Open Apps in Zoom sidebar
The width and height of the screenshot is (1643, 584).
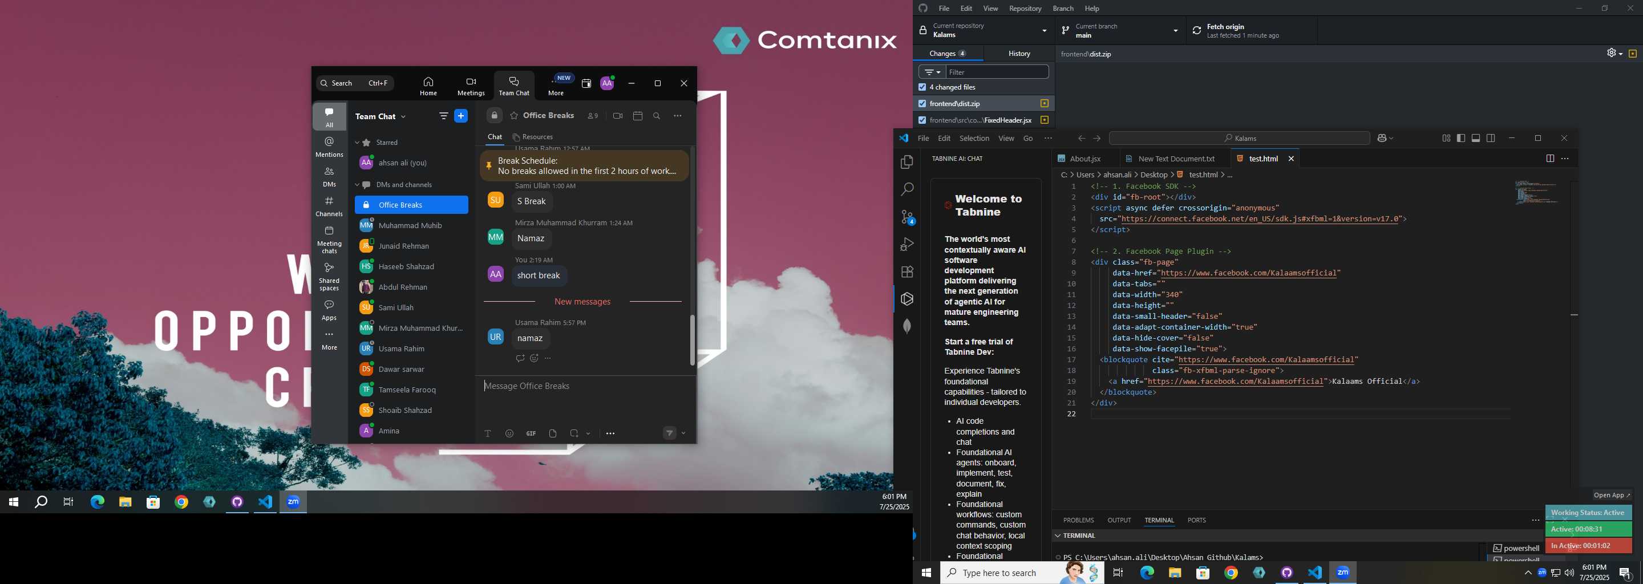click(329, 310)
